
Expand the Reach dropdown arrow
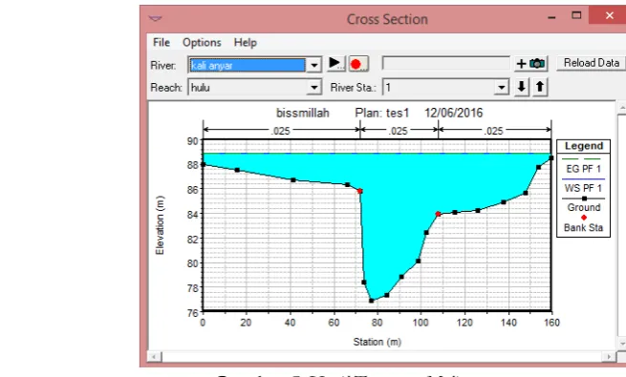[x=314, y=87]
